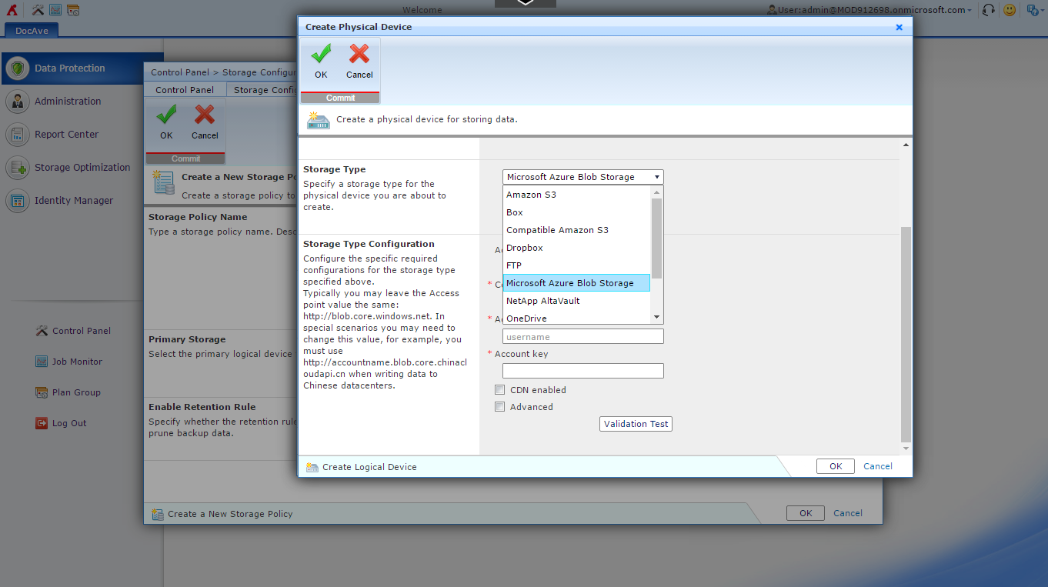Click the Create a New Storage Policy footer icon
The width and height of the screenshot is (1048, 587).
click(x=158, y=514)
